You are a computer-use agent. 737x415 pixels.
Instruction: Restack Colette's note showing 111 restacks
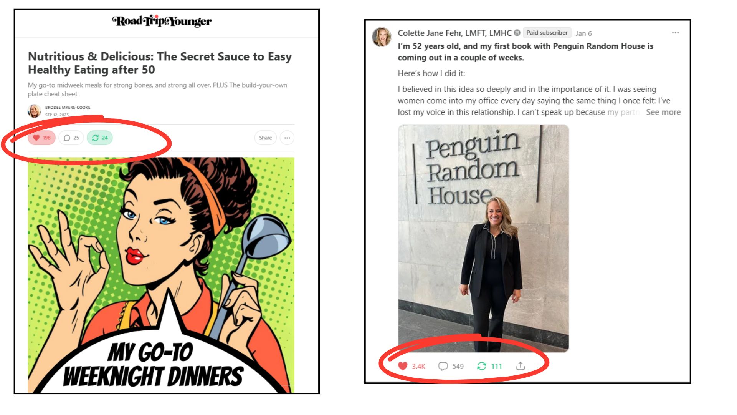coord(489,366)
